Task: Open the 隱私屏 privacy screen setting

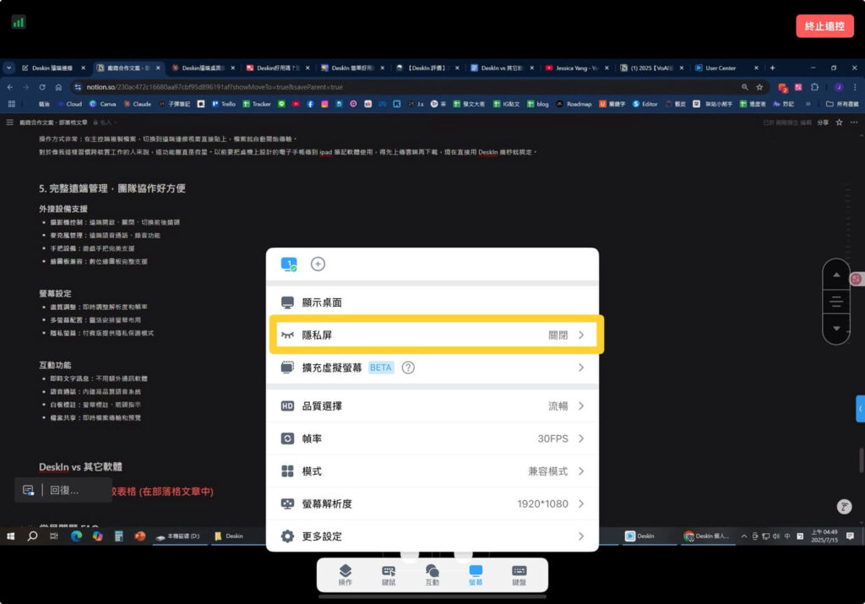Action: (x=432, y=335)
